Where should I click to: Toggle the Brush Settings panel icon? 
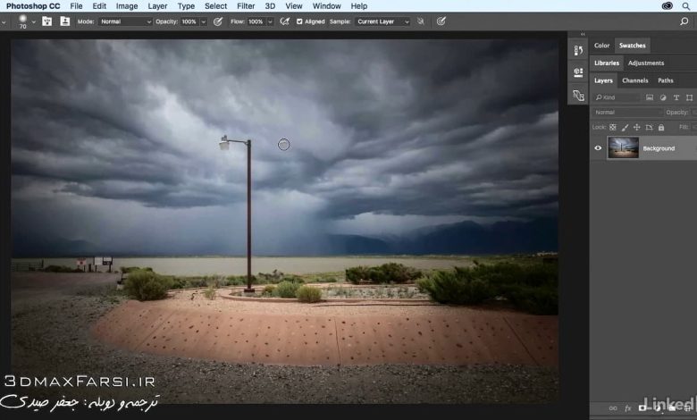(x=46, y=21)
